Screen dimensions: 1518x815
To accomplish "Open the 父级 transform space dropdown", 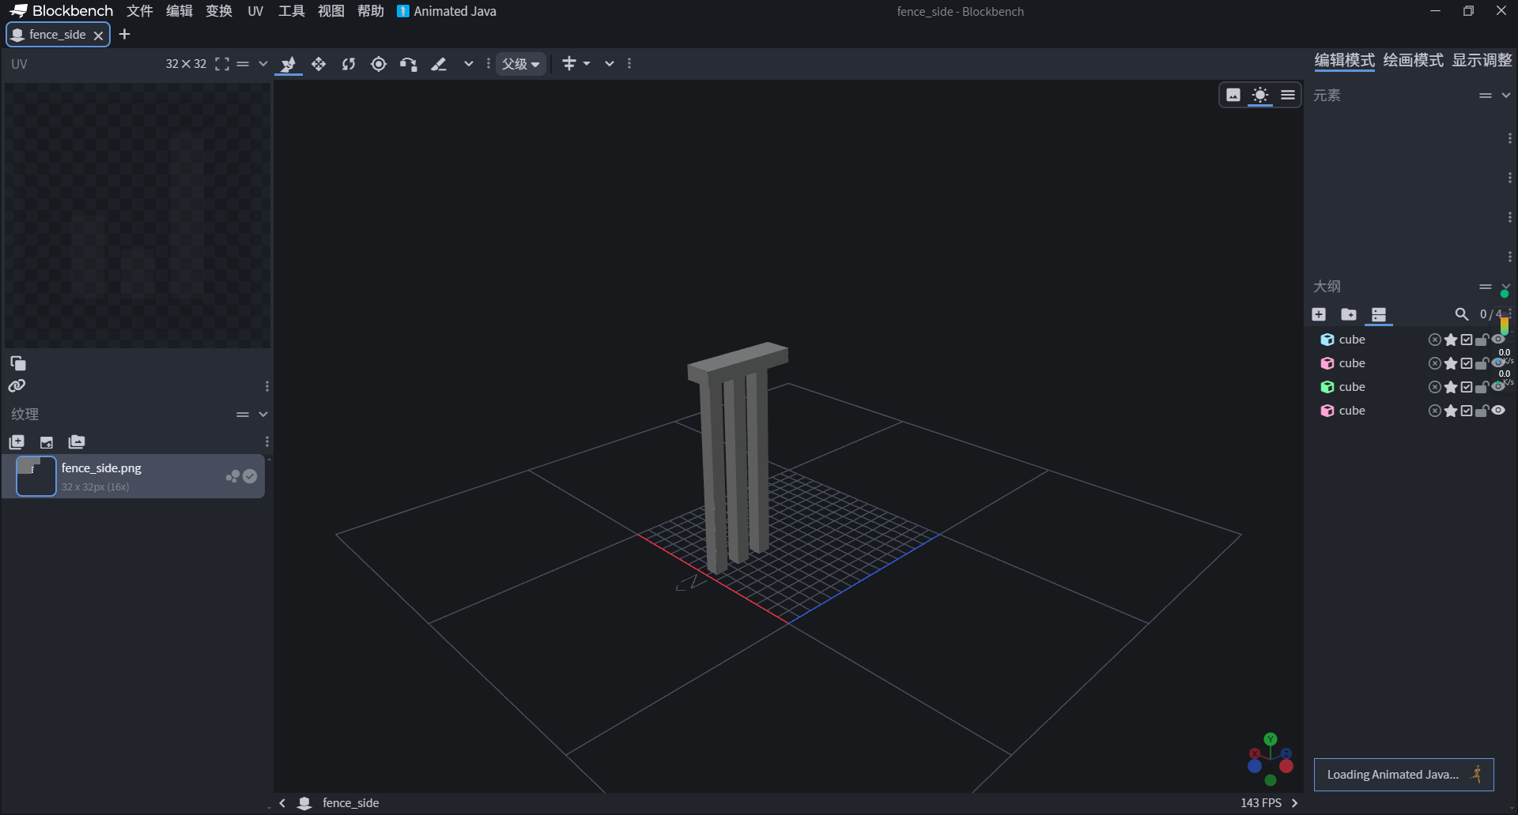I will [x=521, y=64].
